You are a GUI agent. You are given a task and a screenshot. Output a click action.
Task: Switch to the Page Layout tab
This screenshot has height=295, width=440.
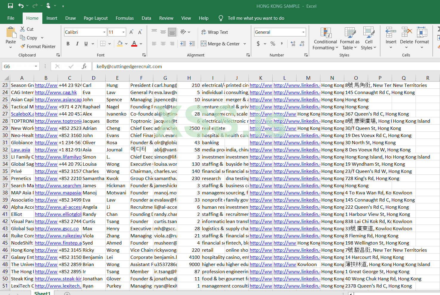point(95,18)
